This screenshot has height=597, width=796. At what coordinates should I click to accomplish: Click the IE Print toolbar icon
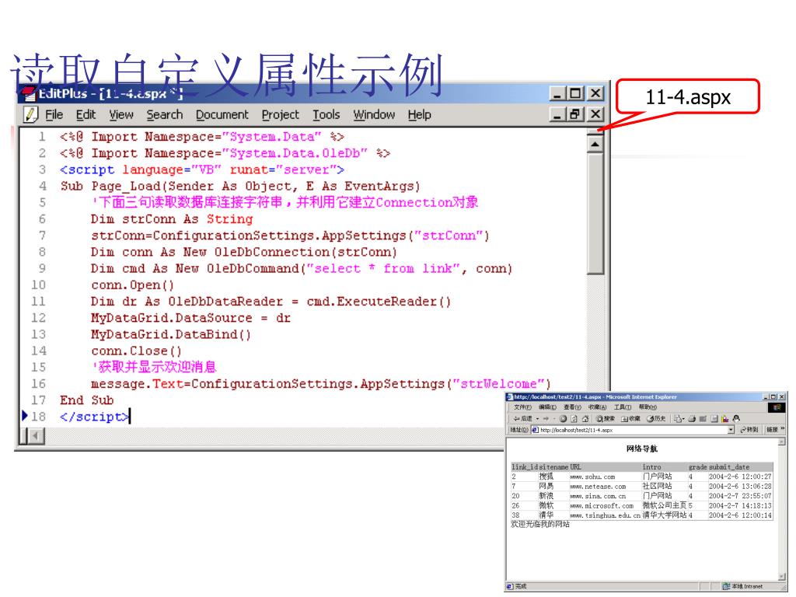pyautogui.click(x=691, y=419)
